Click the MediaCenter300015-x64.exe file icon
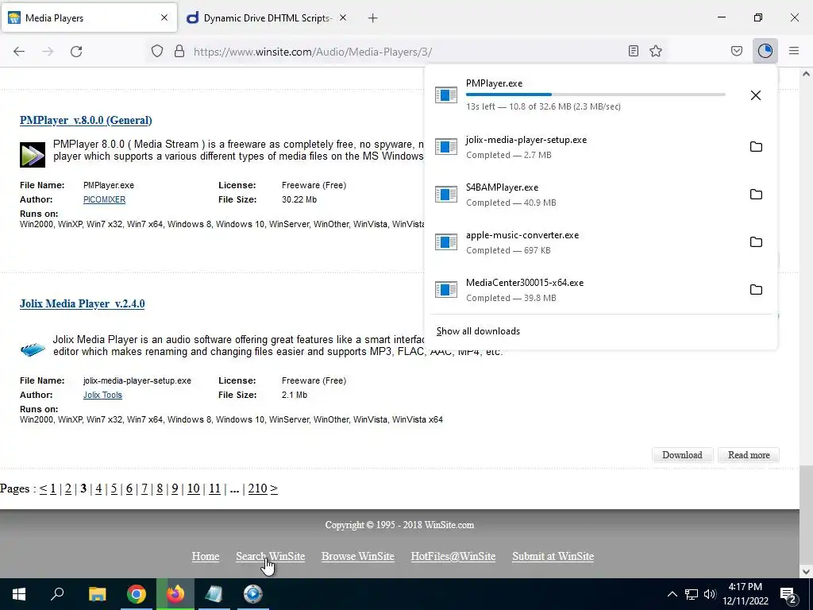This screenshot has height=610, width=813. pyautogui.click(x=446, y=290)
